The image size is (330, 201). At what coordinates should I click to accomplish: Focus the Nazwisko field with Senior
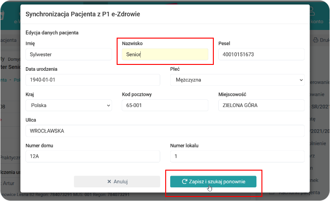[165, 54]
